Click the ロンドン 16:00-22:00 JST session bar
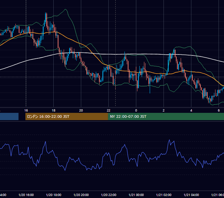 pyautogui.click(x=67, y=116)
